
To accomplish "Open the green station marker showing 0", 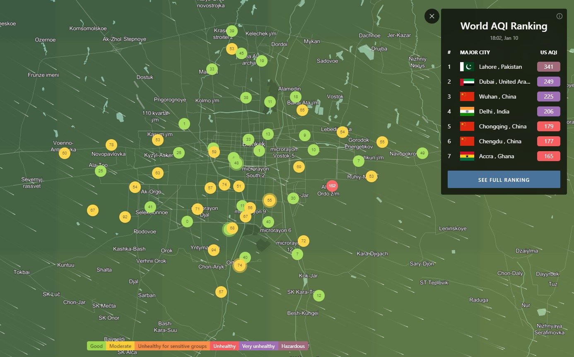I will click(x=187, y=222).
